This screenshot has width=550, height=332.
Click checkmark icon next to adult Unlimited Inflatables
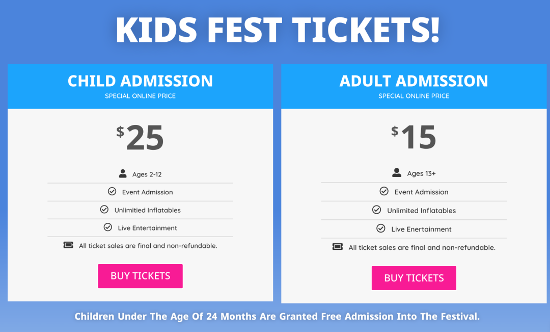point(376,210)
